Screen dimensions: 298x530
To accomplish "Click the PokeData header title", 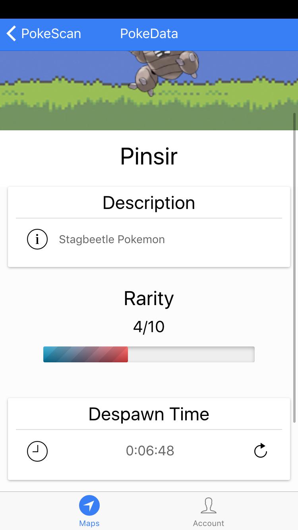I will point(149,34).
